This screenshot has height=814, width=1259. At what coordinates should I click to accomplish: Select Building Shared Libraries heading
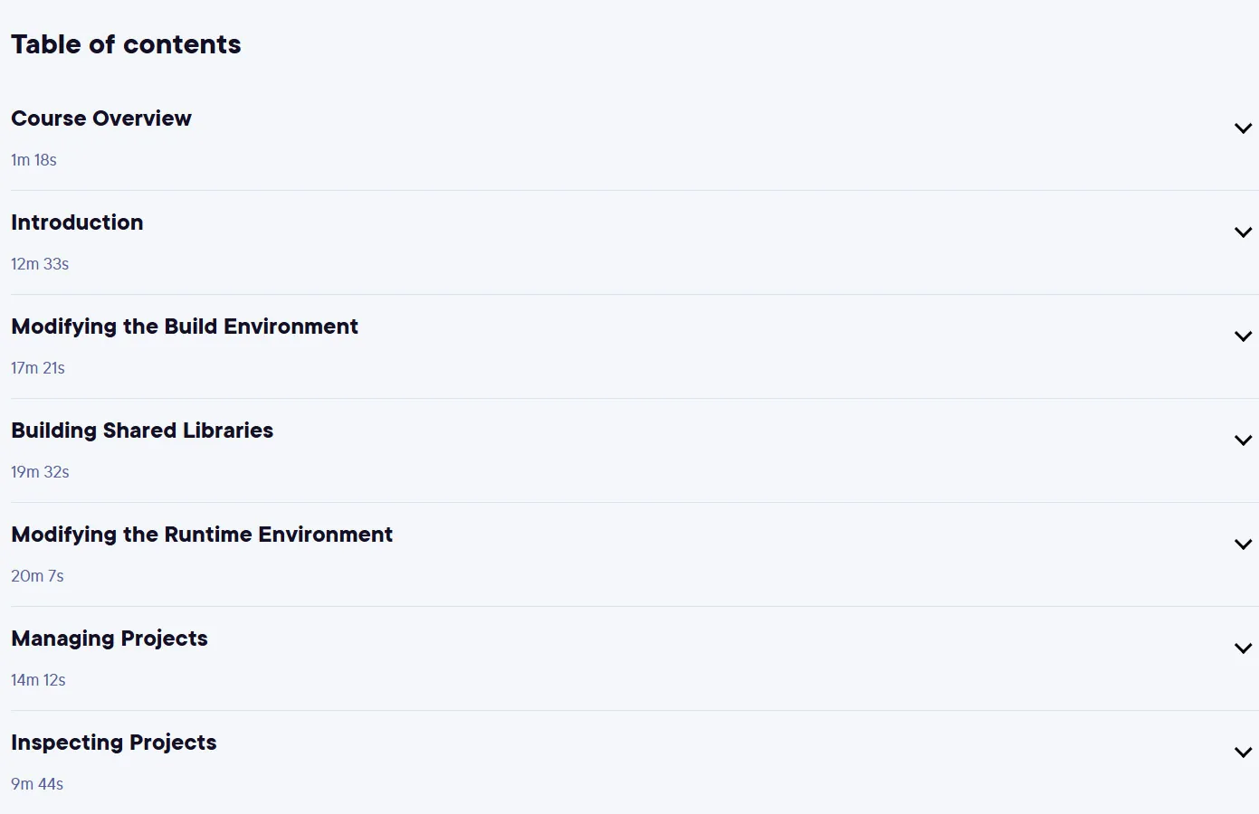(x=142, y=431)
